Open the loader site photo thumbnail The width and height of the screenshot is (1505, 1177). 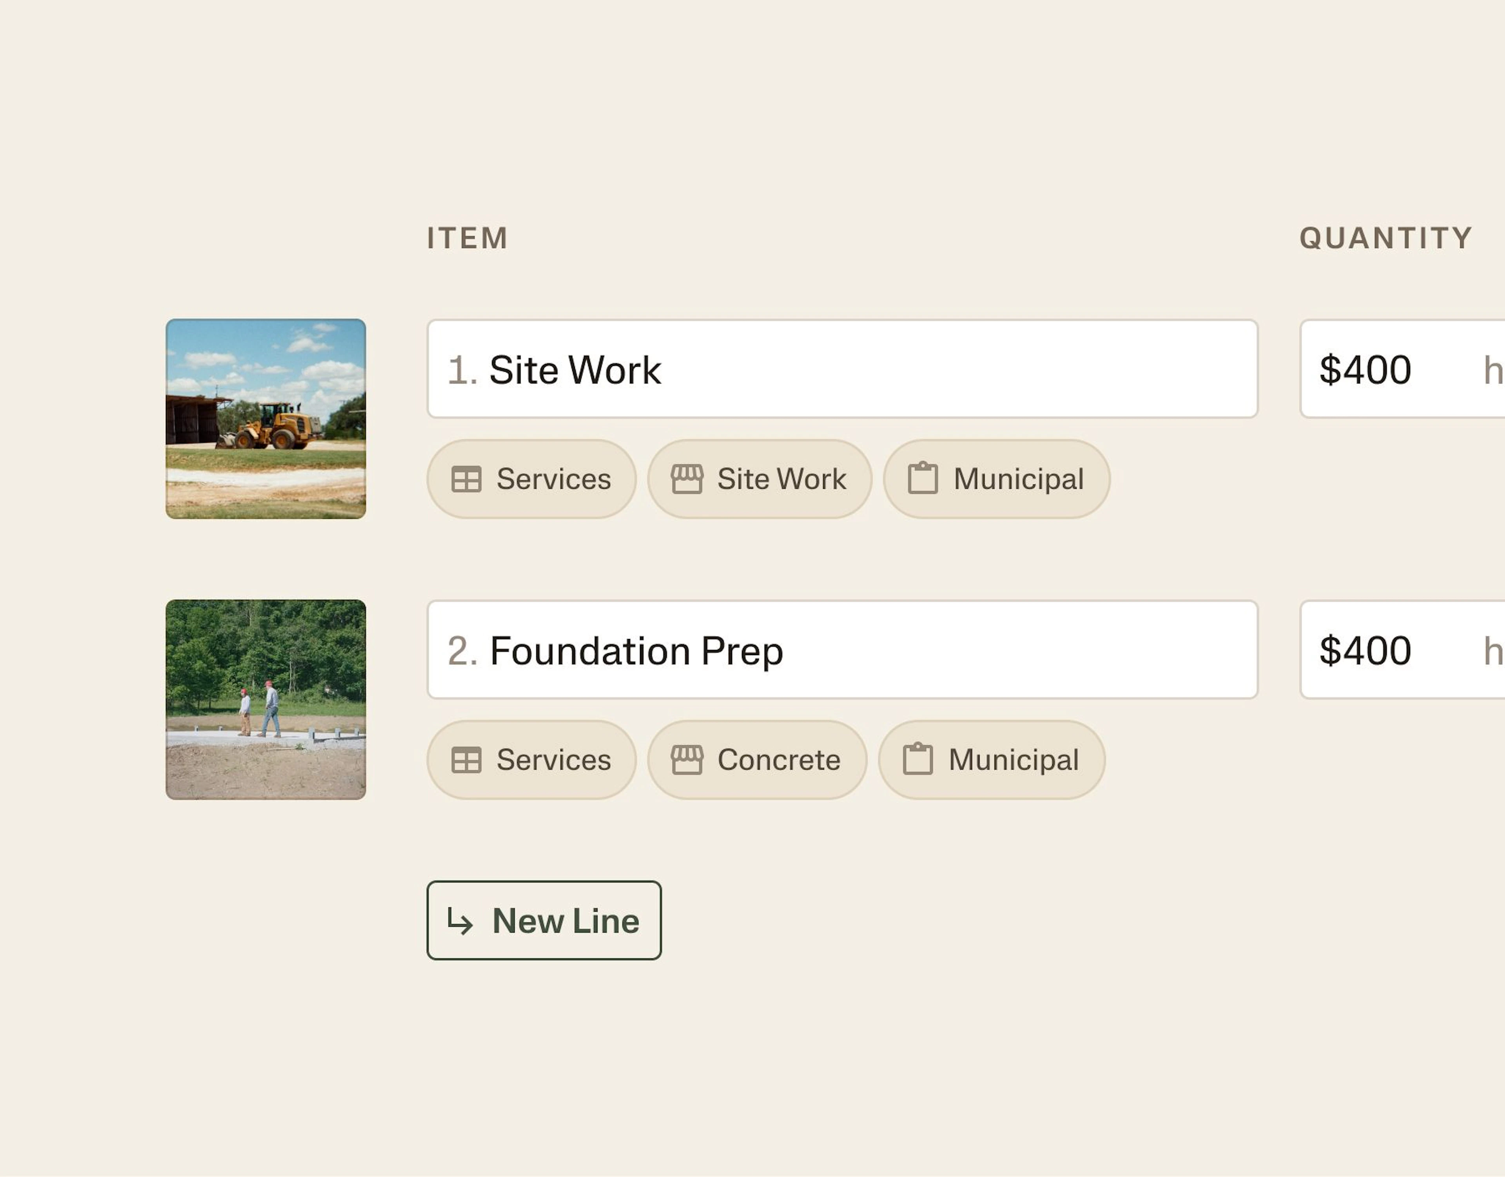point(266,419)
